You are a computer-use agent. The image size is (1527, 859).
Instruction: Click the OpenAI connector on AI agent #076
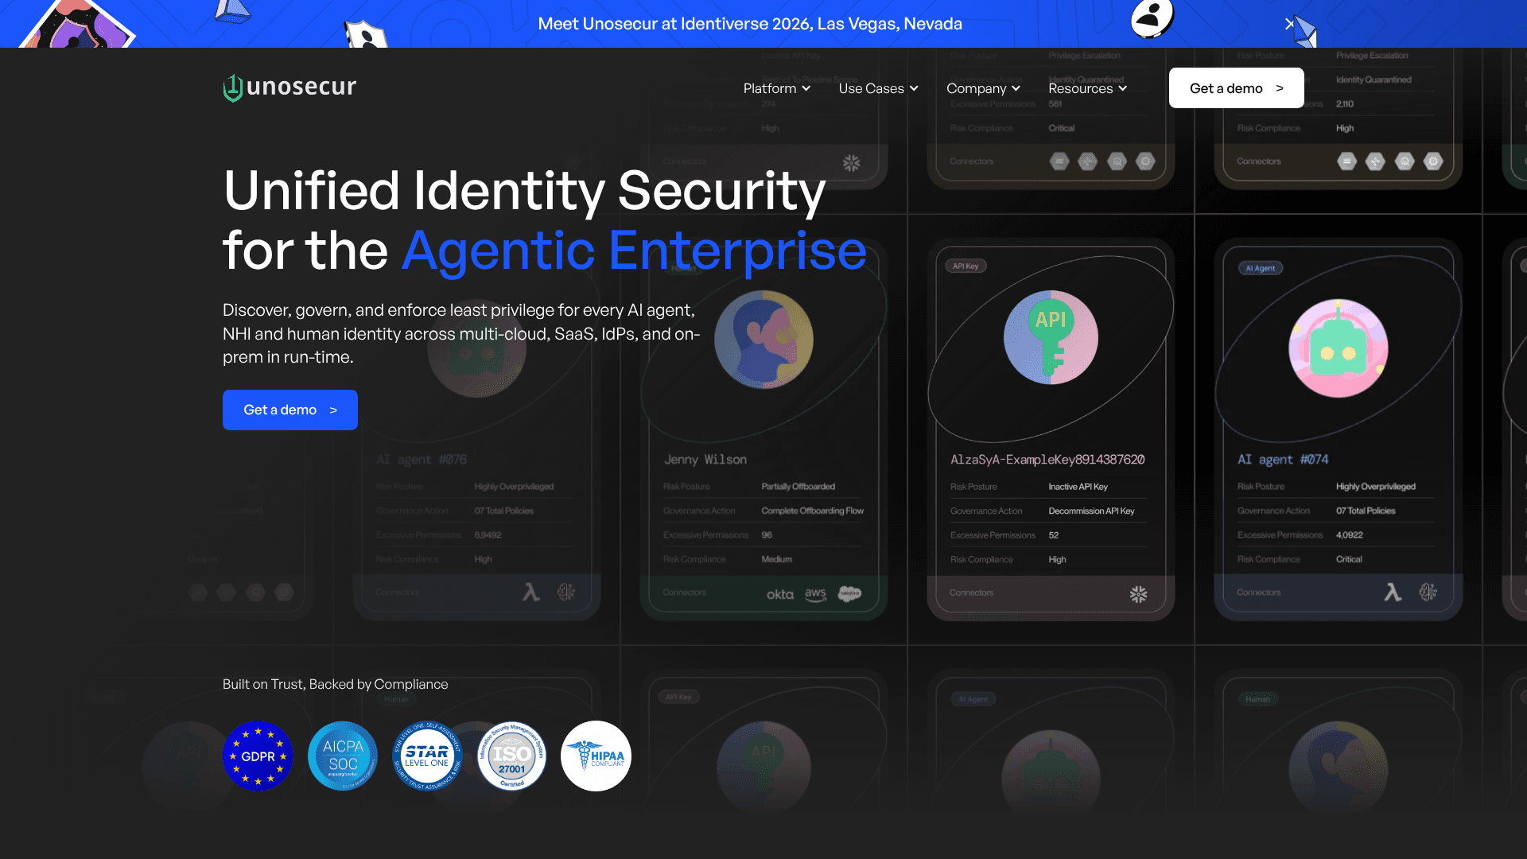point(565,592)
